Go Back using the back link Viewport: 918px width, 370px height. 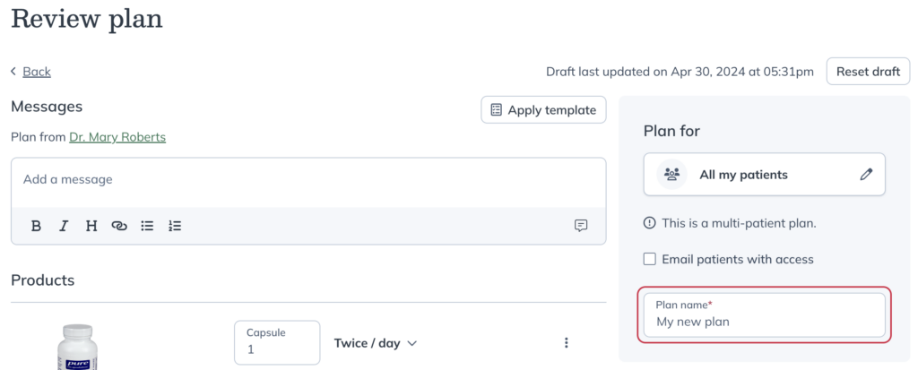36,72
